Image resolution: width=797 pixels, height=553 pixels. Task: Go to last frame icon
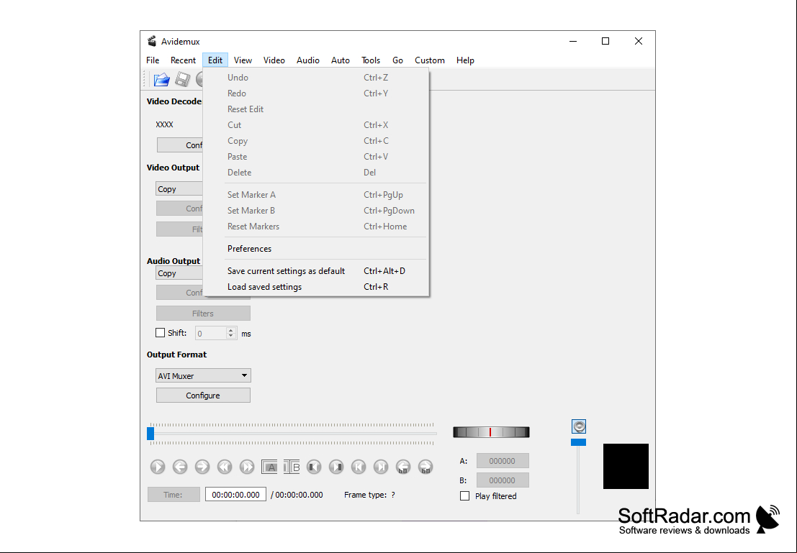point(381,467)
